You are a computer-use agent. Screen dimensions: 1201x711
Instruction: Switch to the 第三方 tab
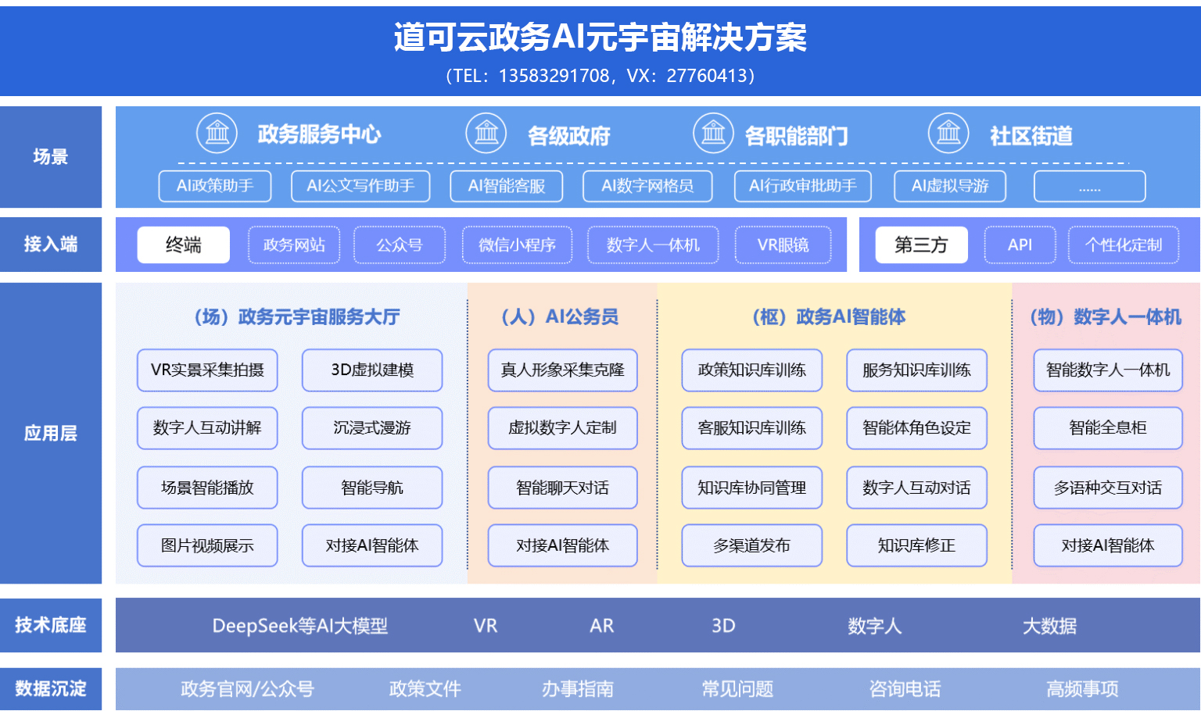coord(921,245)
